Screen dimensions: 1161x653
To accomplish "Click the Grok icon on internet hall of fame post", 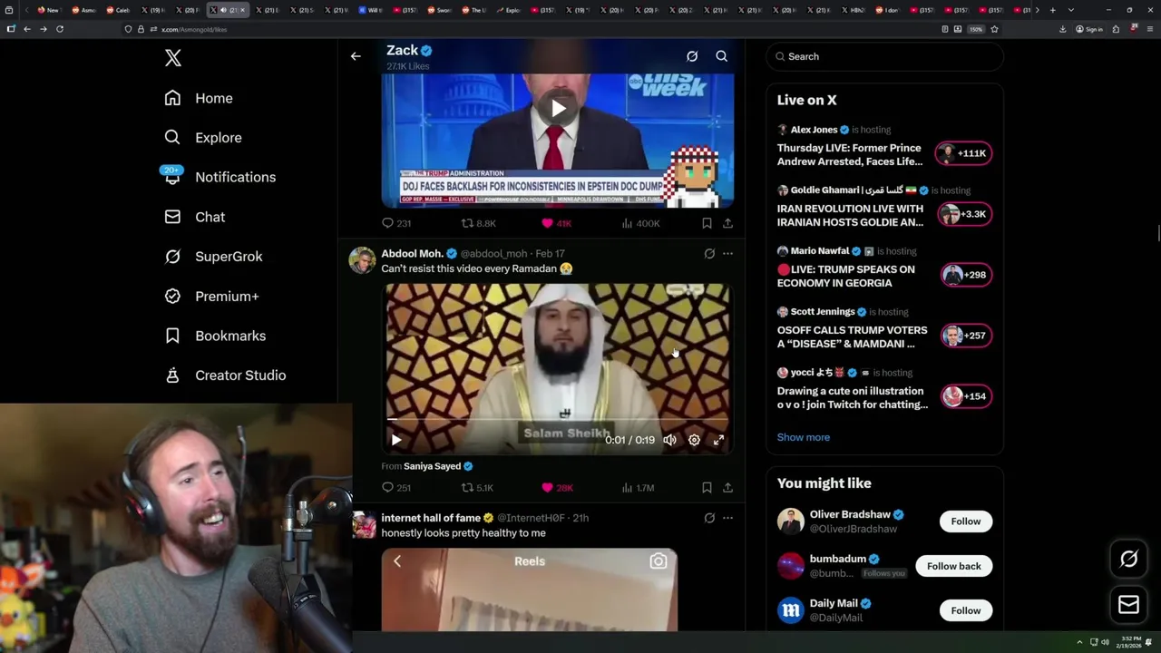I will (709, 518).
